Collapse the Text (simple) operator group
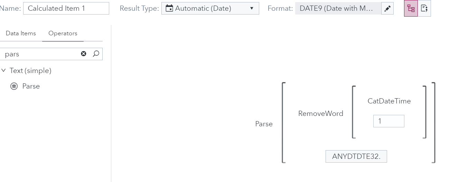The width and height of the screenshot is (450, 182). click(x=4, y=71)
